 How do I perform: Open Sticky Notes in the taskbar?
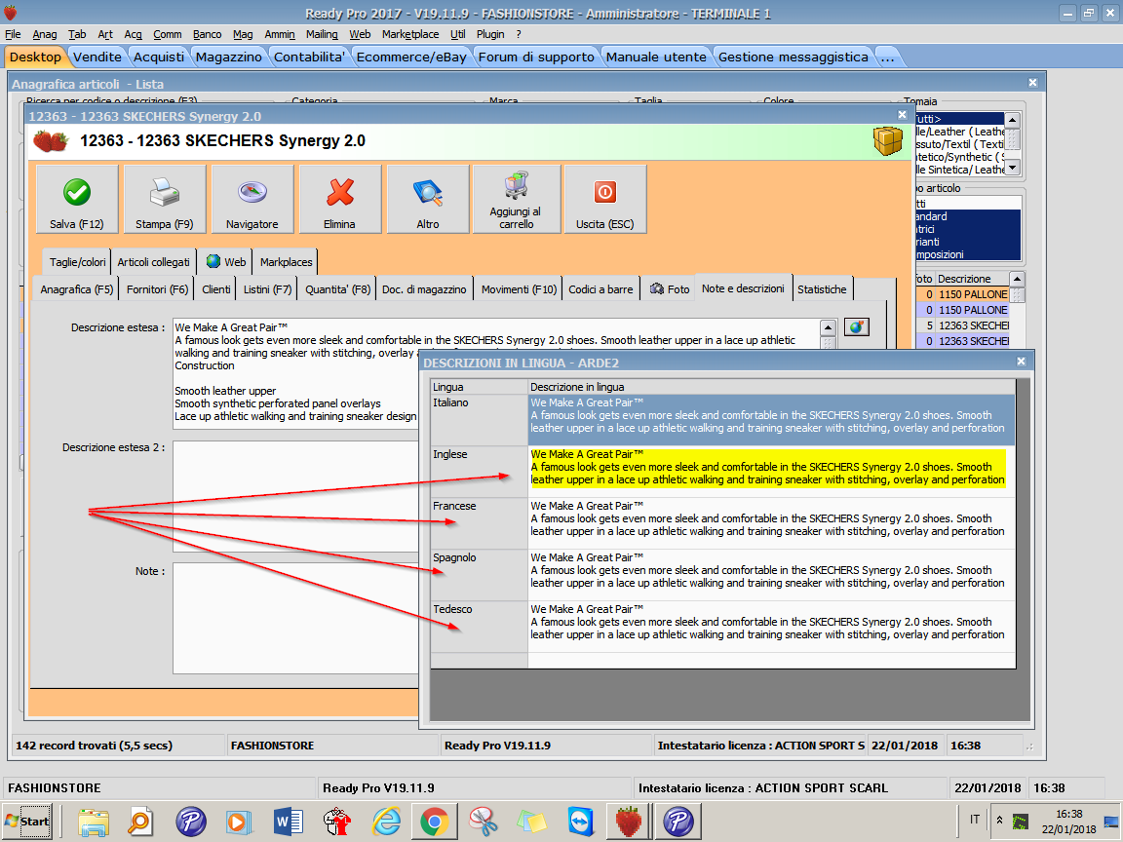532,822
